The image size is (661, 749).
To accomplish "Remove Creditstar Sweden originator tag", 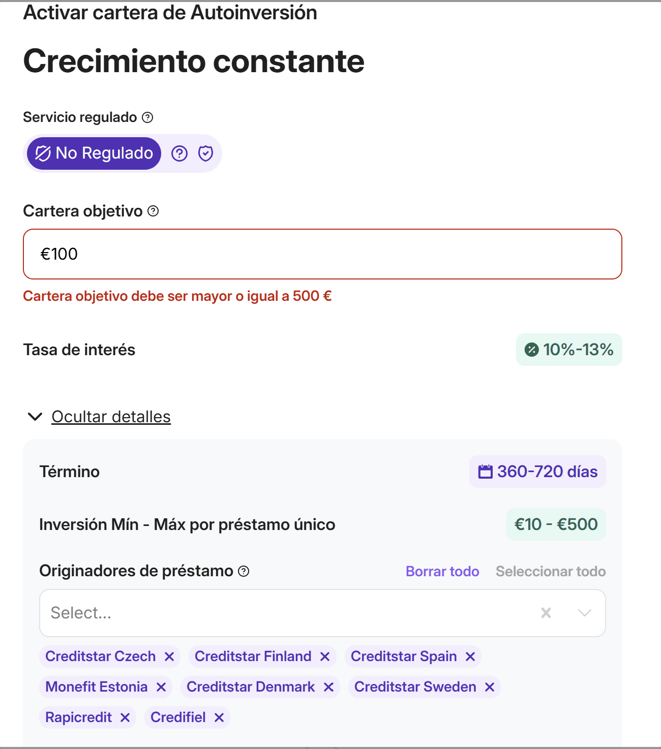I will 490,687.
